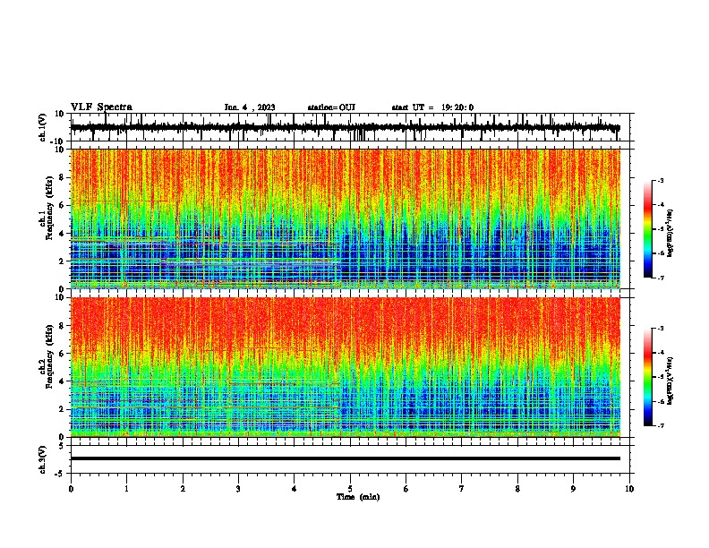The image size is (709, 548).
Task: Click the "VLF Spectra" plot title
Action: coord(101,107)
